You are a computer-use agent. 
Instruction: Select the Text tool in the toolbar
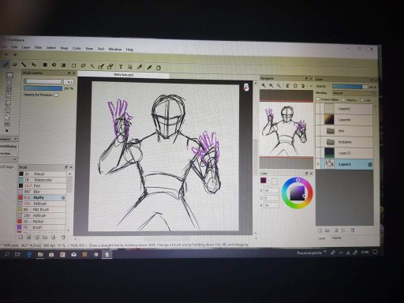pyautogui.click(x=121, y=67)
